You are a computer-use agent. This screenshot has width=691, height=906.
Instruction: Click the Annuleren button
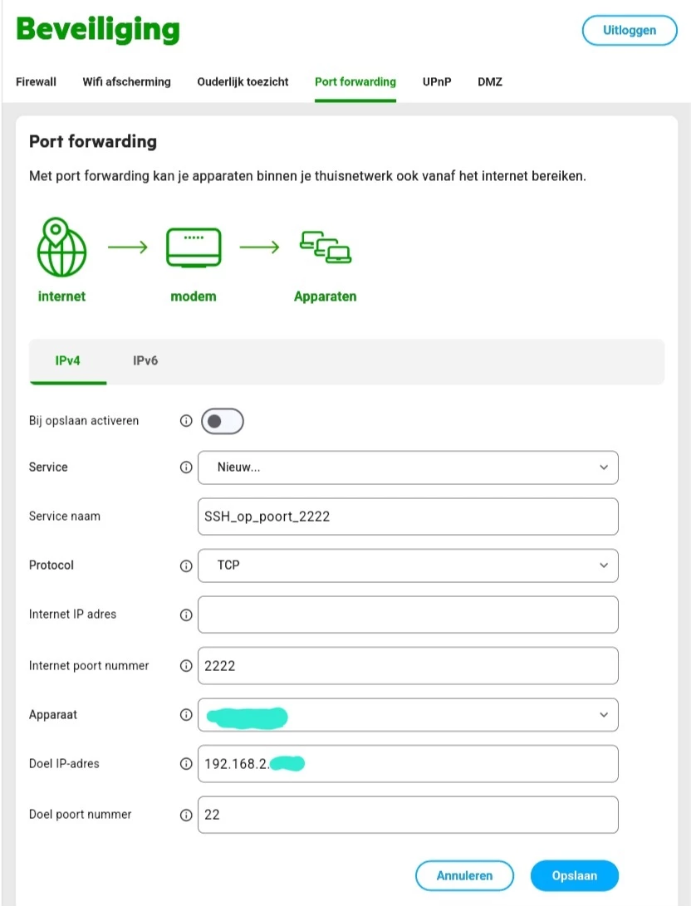point(464,875)
